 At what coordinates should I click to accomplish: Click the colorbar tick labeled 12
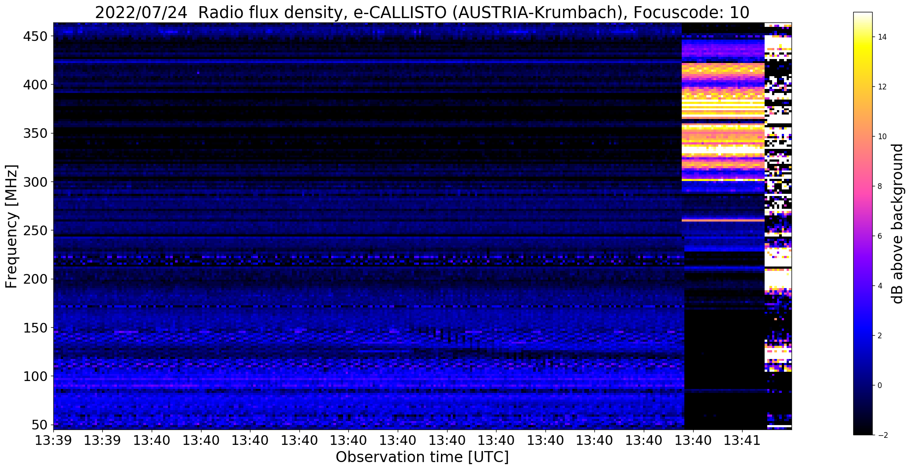pyautogui.click(x=882, y=87)
